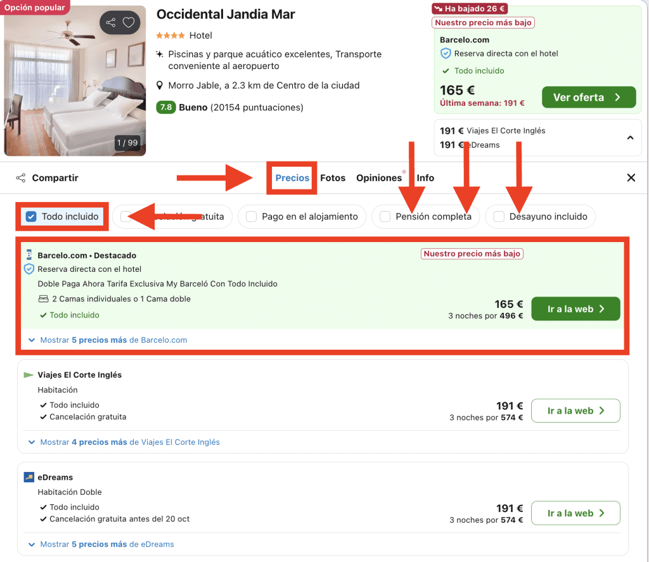The image size is (649, 562).
Task: Click the Viajes El Corte Inglés logo icon
Action: coord(29,375)
